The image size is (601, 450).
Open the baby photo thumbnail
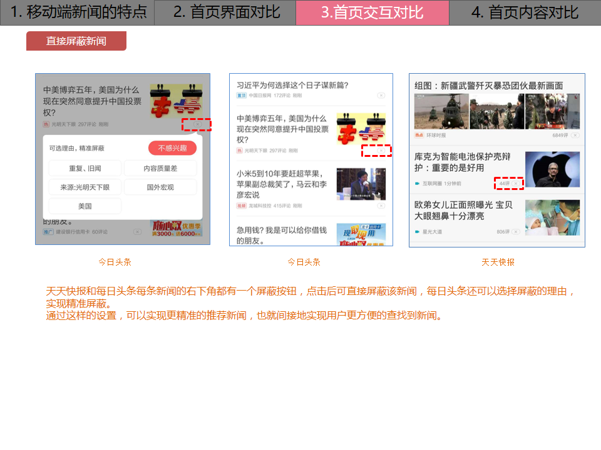[x=552, y=217]
